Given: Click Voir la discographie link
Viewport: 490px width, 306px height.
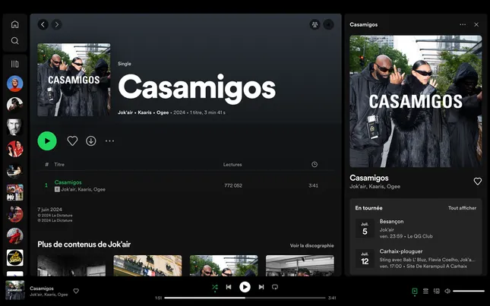Looking at the screenshot, I should click(312, 245).
